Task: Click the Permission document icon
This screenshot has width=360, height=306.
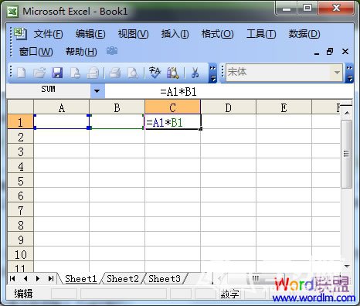Action: click(75, 73)
